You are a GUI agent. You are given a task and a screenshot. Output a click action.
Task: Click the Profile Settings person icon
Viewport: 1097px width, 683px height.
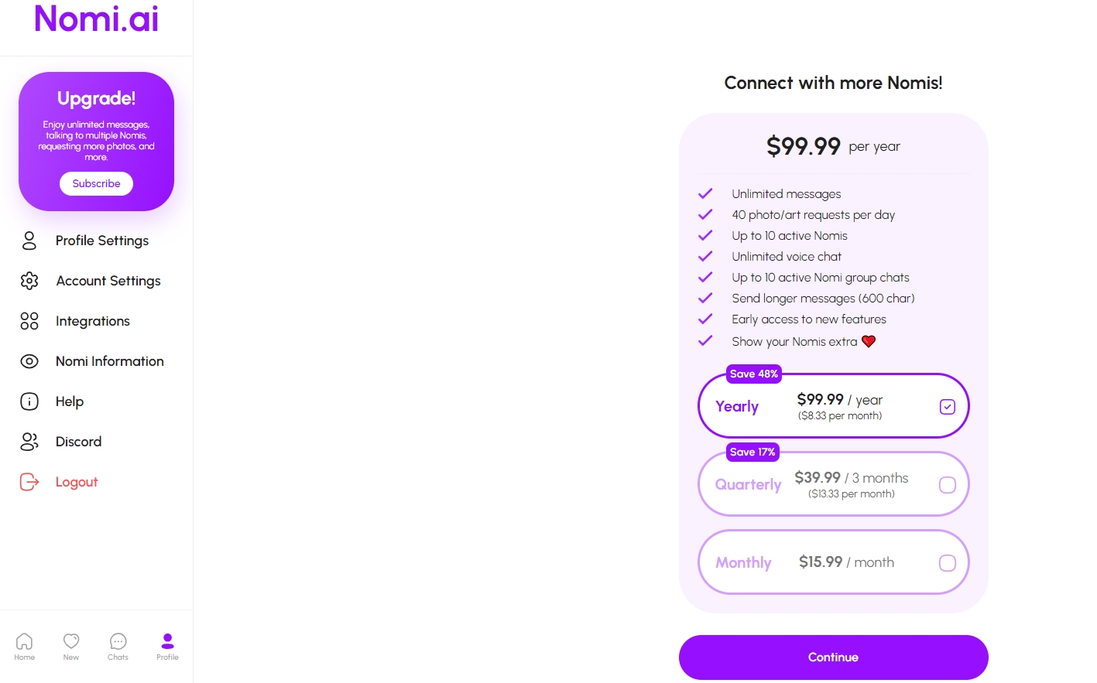29,241
